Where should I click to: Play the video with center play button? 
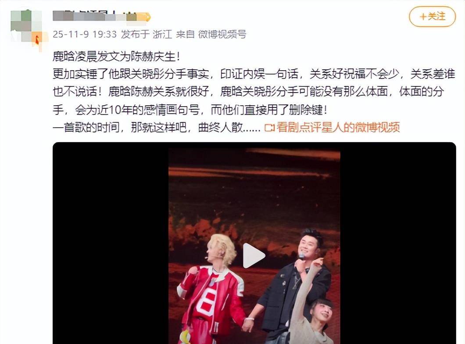coord(254,256)
